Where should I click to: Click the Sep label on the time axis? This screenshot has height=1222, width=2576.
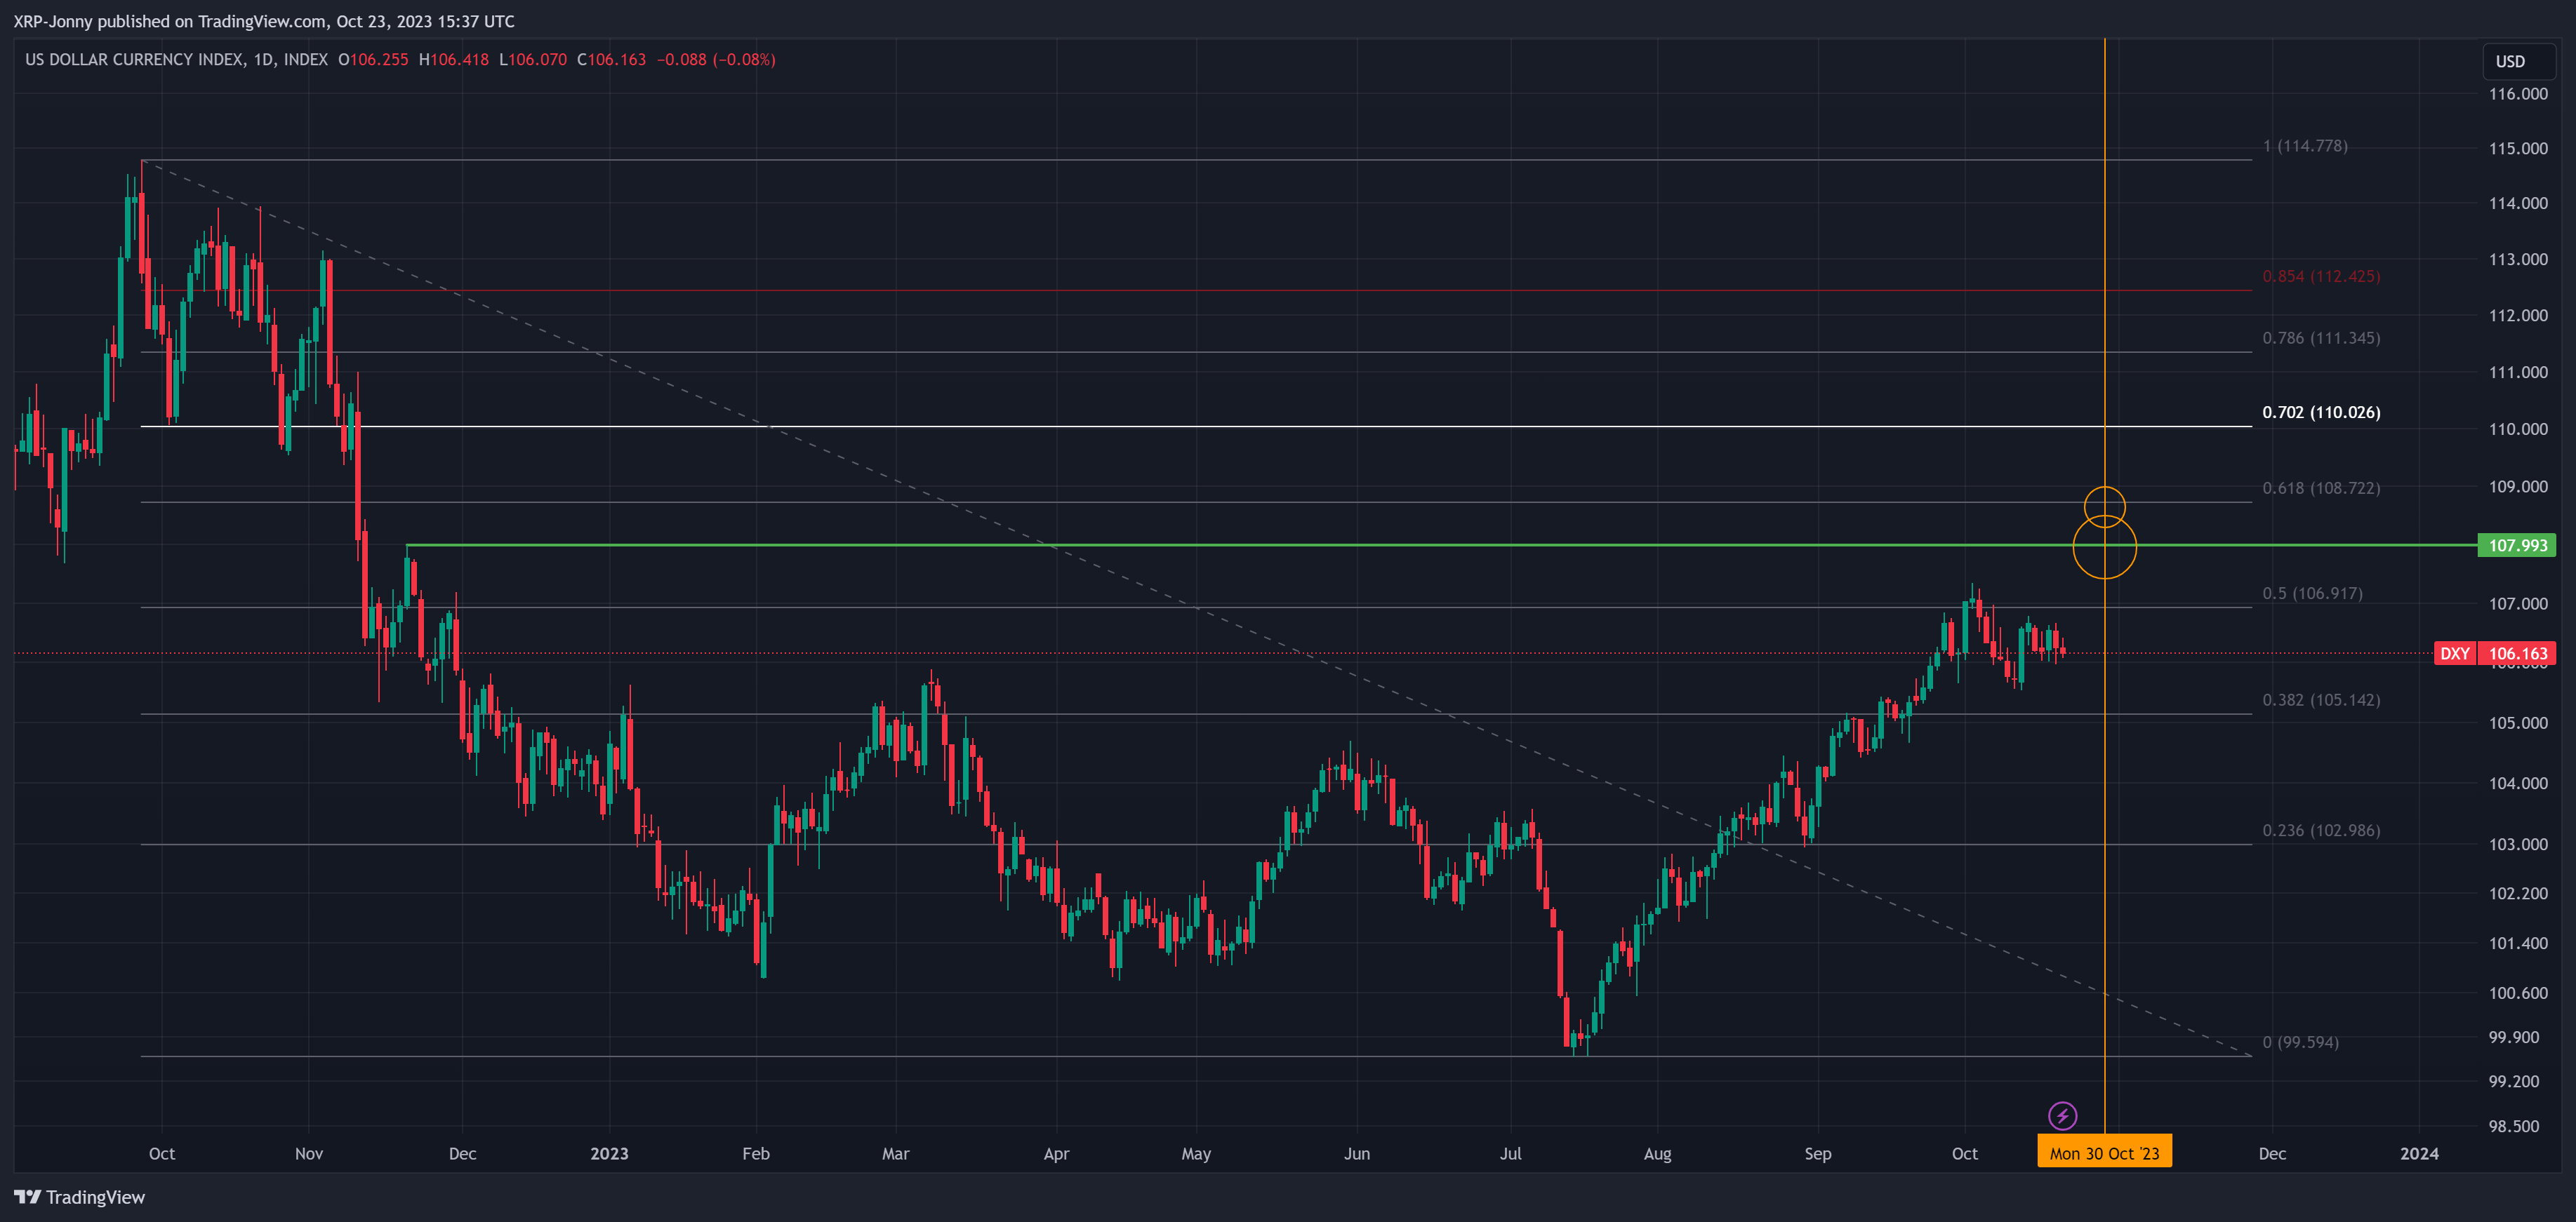(x=1817, y=1153)
